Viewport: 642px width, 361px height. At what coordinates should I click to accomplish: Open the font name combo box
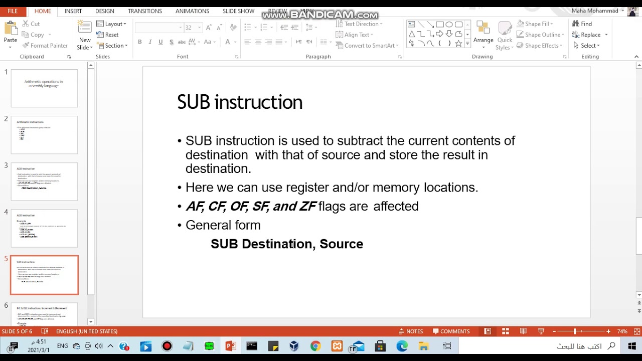(x=159, y=27)
